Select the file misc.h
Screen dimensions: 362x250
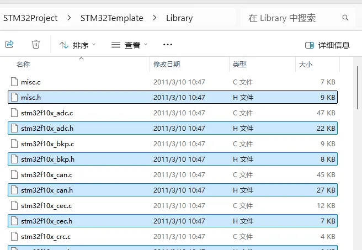(173, 97)
